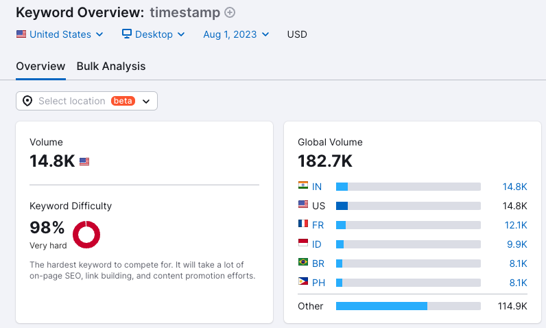Open the Aug 1, 2023 date dropdown

tap(236, 34)
